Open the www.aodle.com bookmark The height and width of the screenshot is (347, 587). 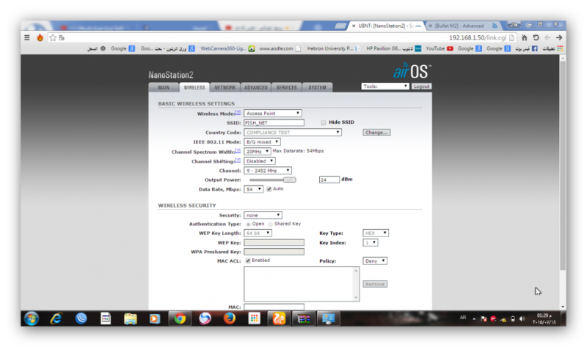point(280,48)
